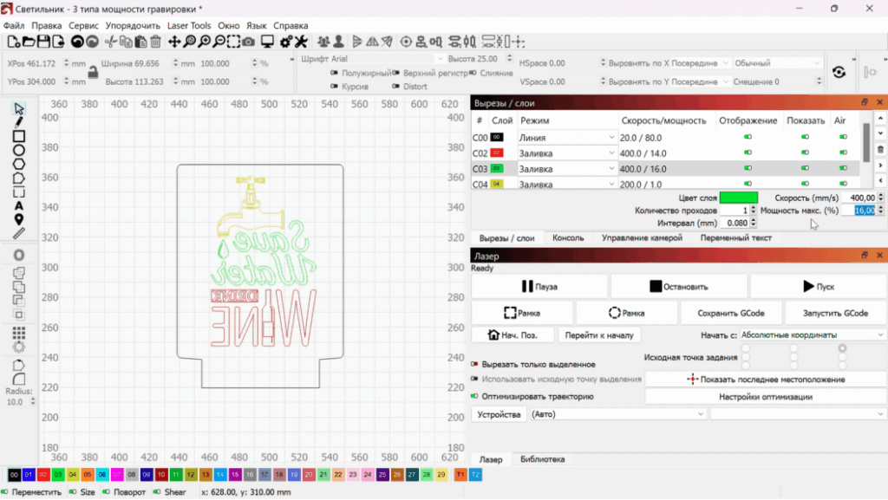This screenshot has width=888, height=500.
Task: Select the Draw Lines pencil tool
Action: (x=19, y=122)
